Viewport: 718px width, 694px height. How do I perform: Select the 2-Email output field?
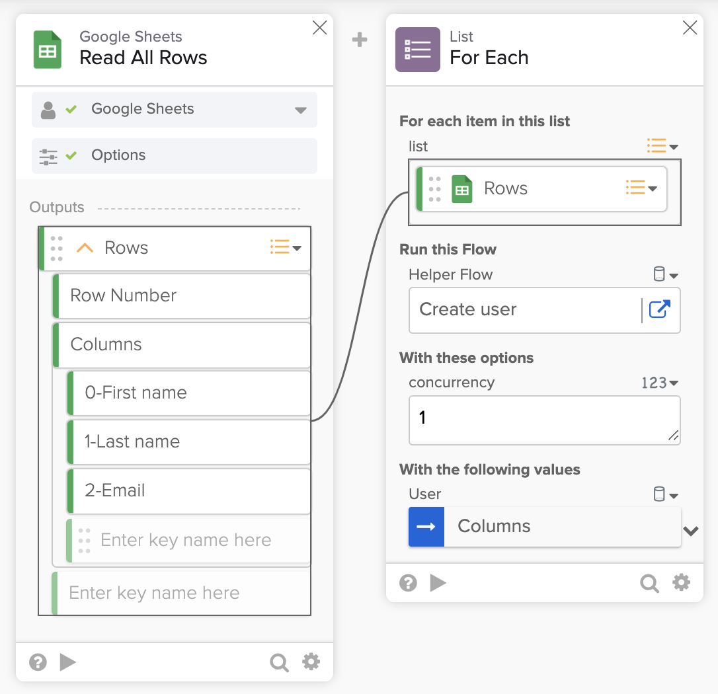189,490
